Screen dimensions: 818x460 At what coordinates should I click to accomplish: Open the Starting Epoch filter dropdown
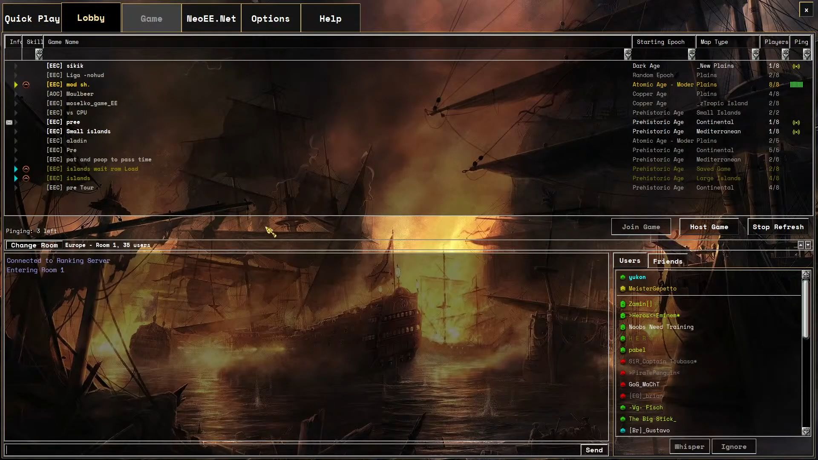pos(691,54)
